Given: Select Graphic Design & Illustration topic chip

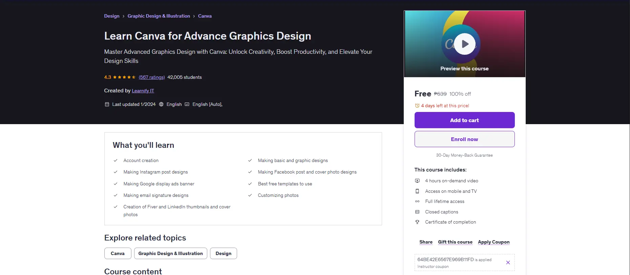Looking at the screenshot, I should pyautogui.click(x=170, y=253).
